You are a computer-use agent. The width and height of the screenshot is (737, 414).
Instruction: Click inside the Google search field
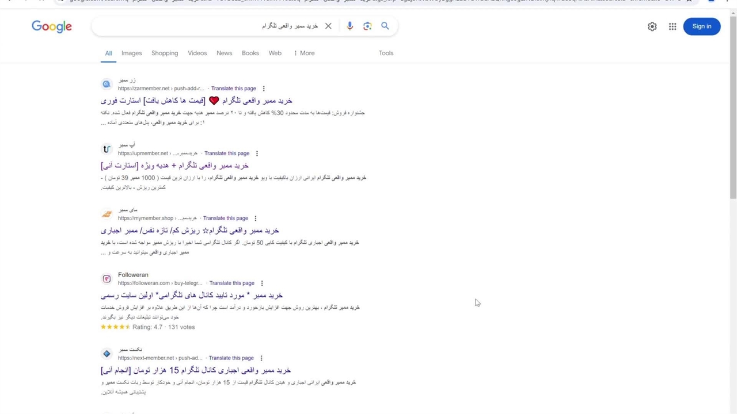[184, 26]
